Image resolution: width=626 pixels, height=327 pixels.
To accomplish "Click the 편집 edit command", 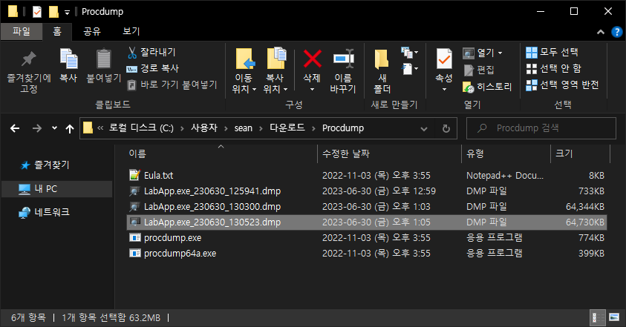I will click(x=479, y=70).
